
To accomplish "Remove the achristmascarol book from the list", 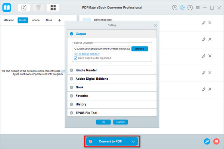I will pos(210,22).
